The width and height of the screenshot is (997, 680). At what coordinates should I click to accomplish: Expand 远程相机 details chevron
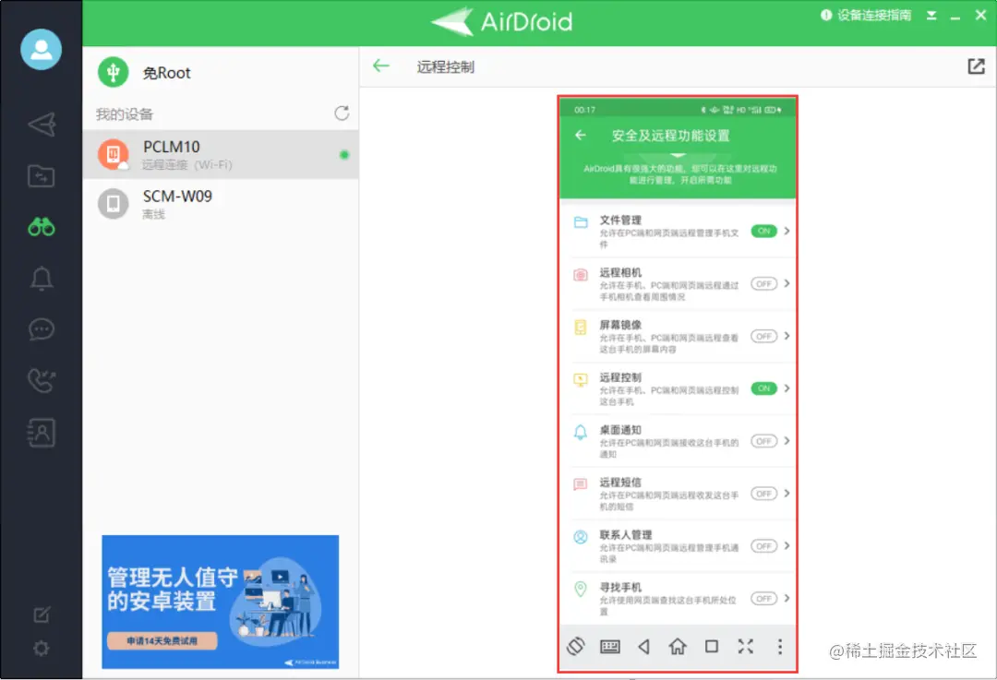[x=787, y=283]
